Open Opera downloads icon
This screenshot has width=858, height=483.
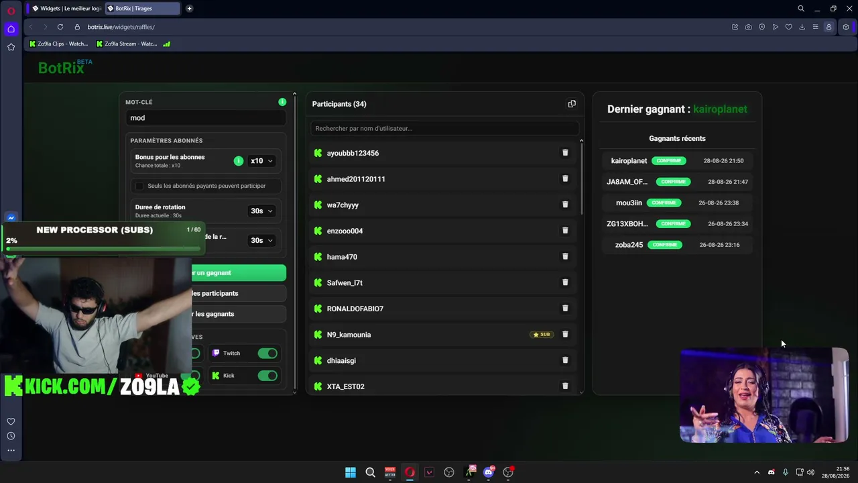[x=802, y=27]
